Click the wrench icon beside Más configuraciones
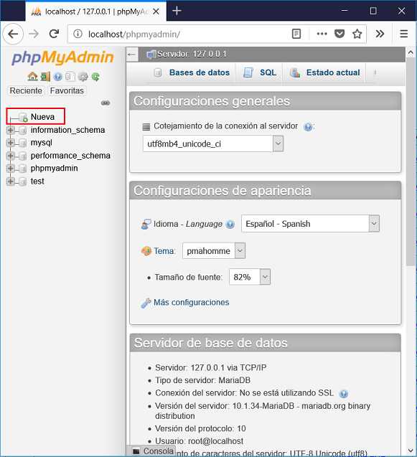417x457 pixels. [146, 303]
